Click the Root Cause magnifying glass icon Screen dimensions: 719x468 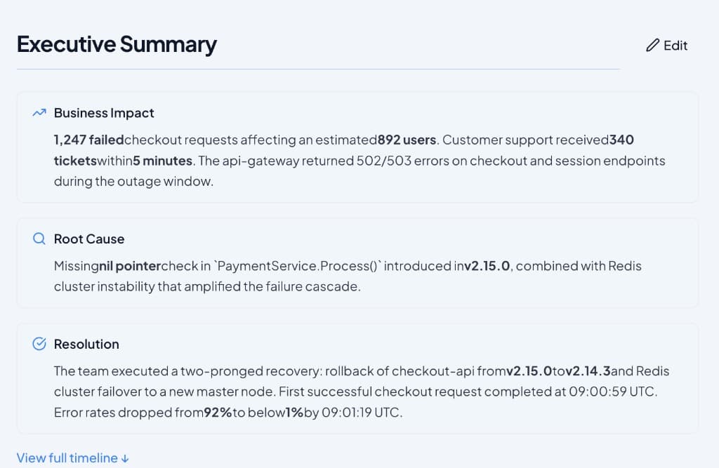point(39,239)
